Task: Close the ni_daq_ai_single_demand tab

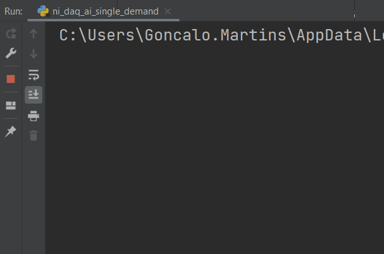Action: tap(167, 11)
